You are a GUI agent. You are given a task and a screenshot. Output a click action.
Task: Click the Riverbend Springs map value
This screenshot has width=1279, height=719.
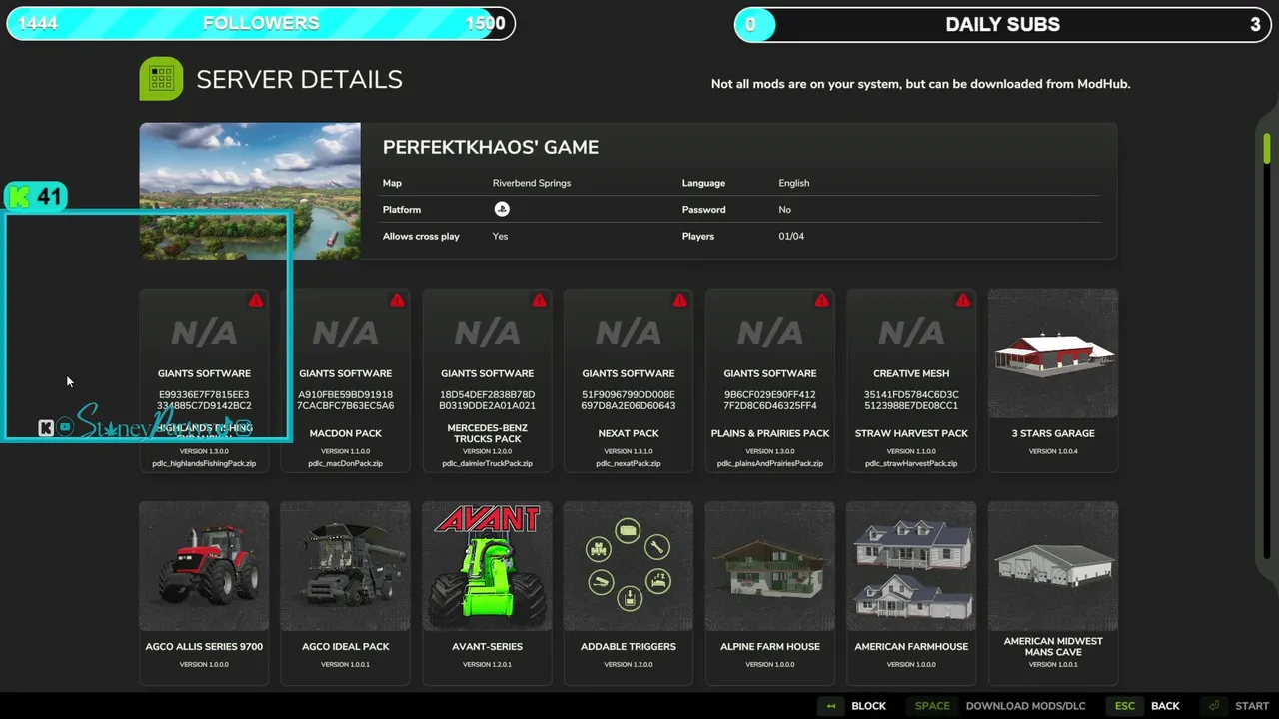[532, 183]
